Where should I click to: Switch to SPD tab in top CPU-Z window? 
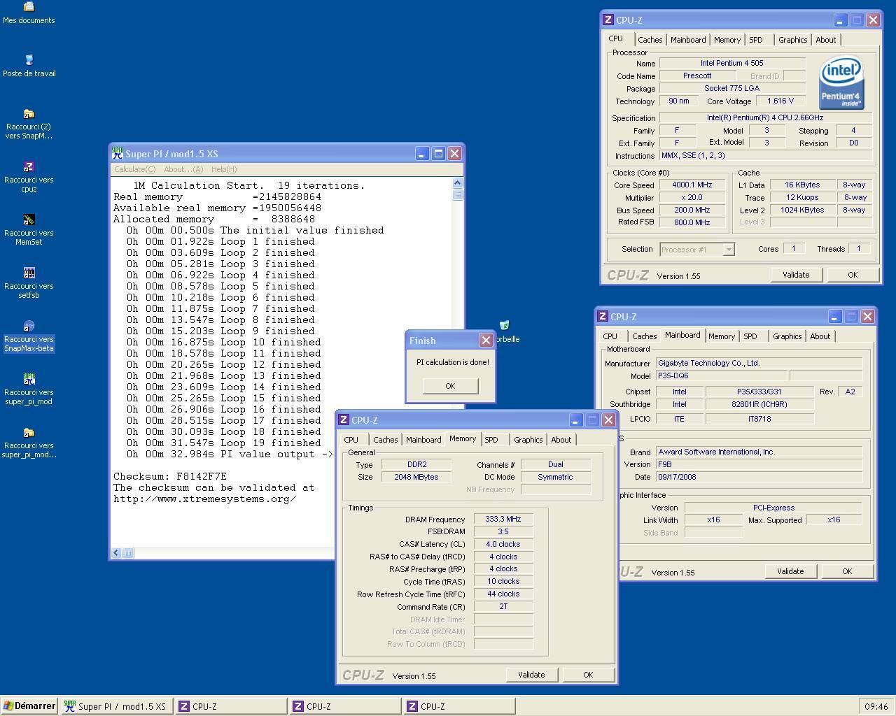756,40
